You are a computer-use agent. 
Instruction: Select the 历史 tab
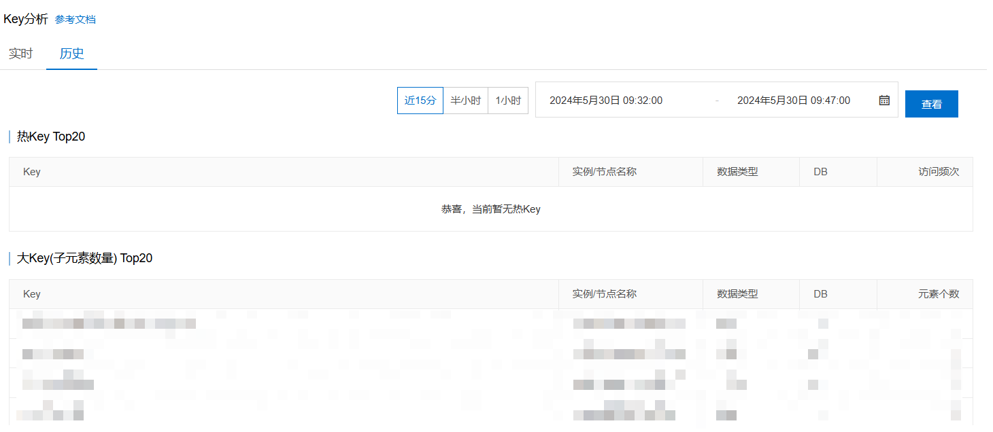[71, 54]
